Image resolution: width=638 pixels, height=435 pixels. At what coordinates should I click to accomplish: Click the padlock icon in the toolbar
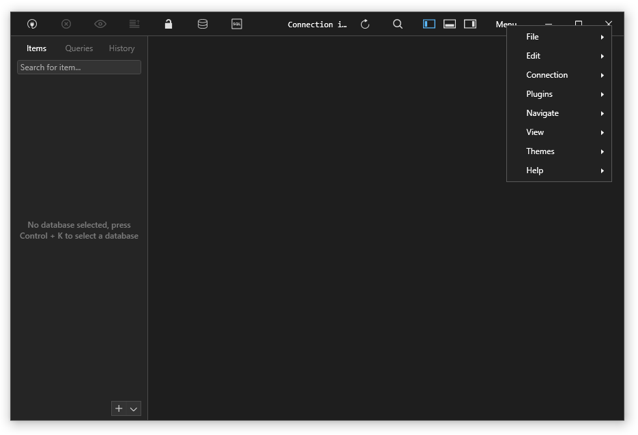click(168, 24)
